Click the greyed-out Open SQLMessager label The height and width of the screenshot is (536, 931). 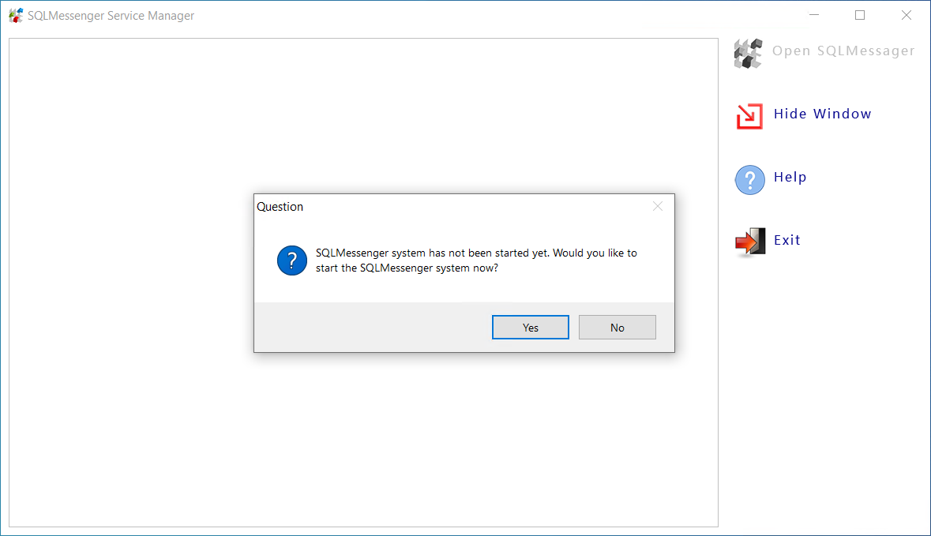[843, 51]
